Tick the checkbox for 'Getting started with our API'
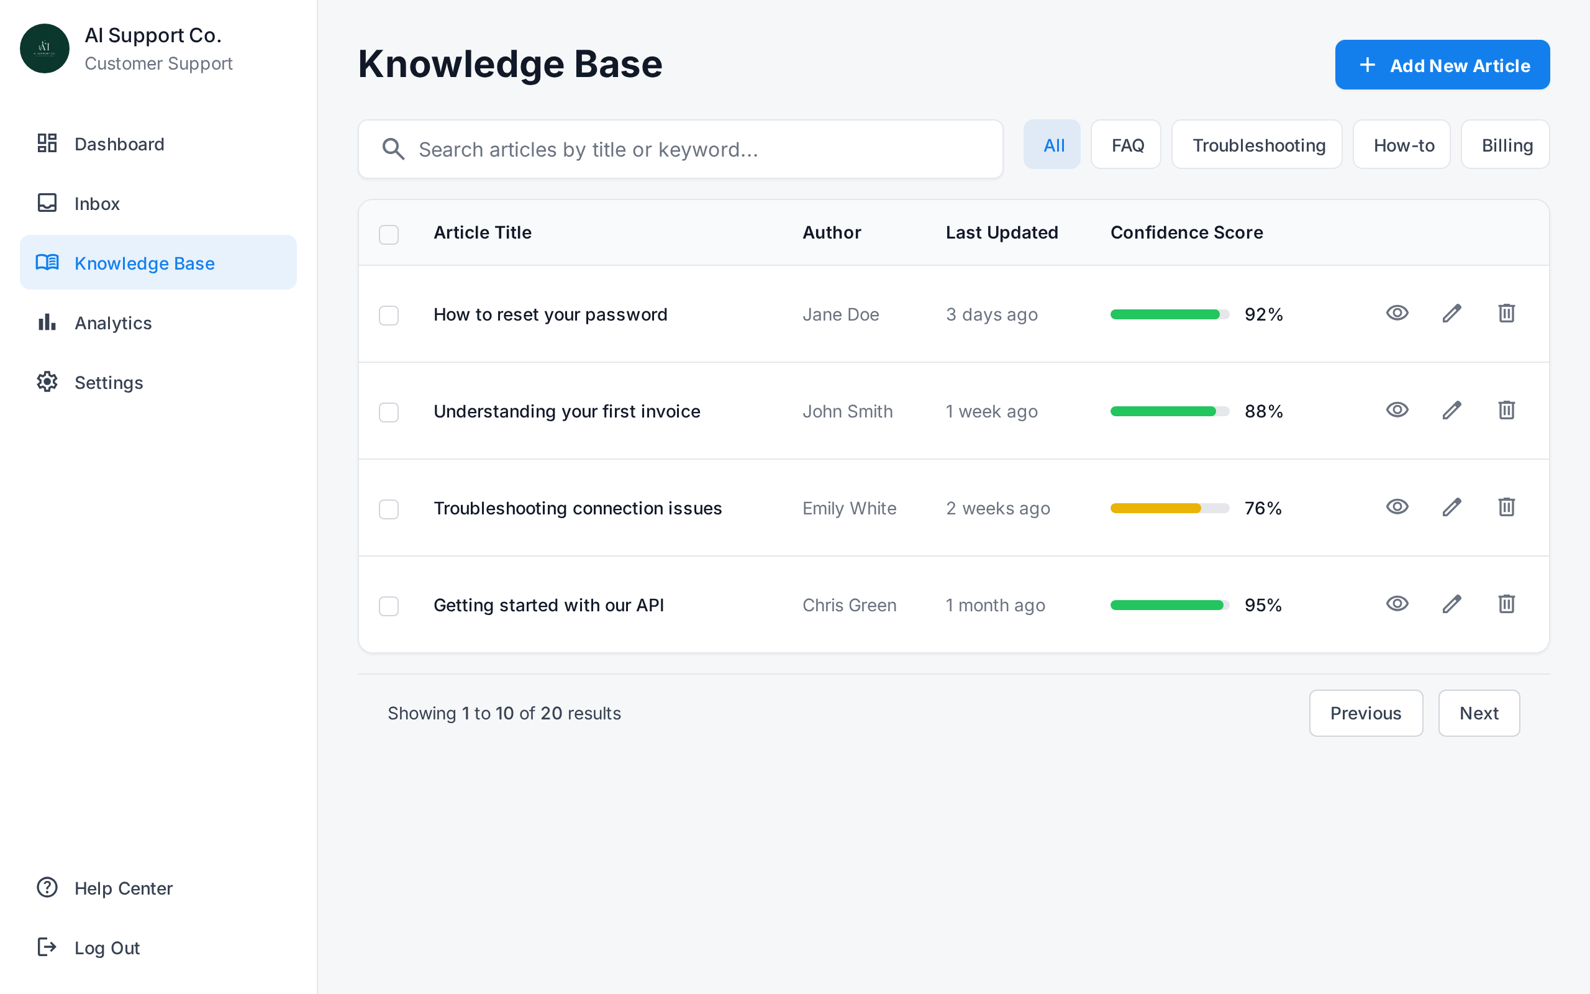Screen dimensions: 1590x994 (388, 606)
